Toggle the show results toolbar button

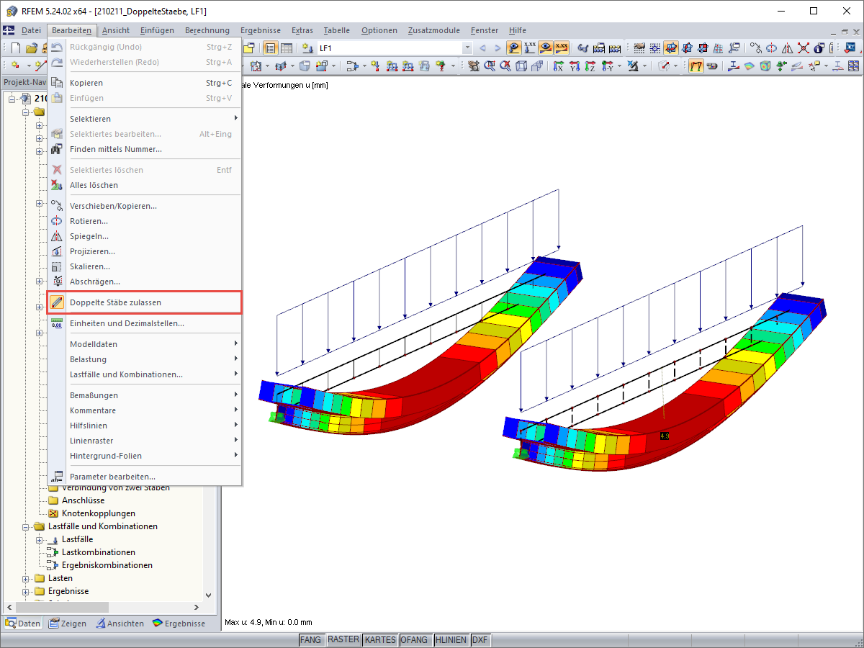pyautogui.click(x=514, y=48)
